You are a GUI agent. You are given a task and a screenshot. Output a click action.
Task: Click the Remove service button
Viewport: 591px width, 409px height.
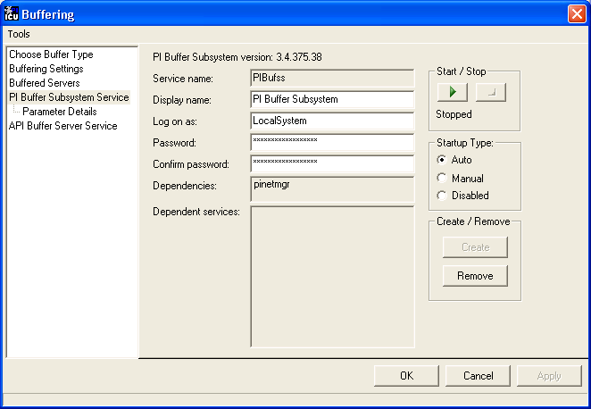coord(475,276)
